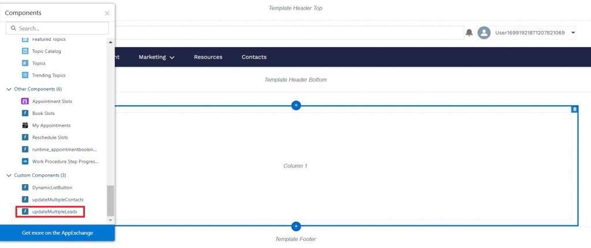The height and width of the screenshot is (248, 591).
Task: Click the Work Procedure Step Progress icon
Action: tap(25, 161)
